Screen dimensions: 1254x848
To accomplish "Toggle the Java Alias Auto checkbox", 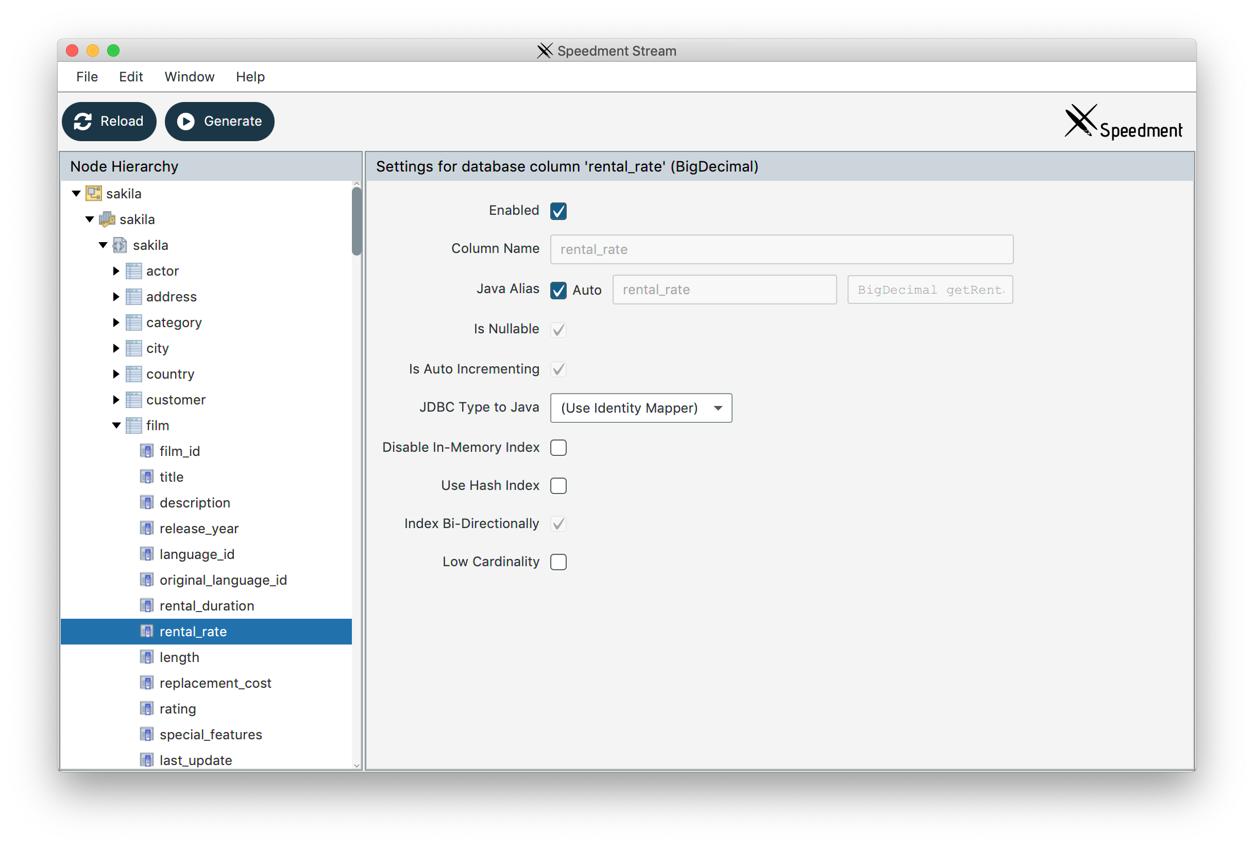I will tap(558, 290).
